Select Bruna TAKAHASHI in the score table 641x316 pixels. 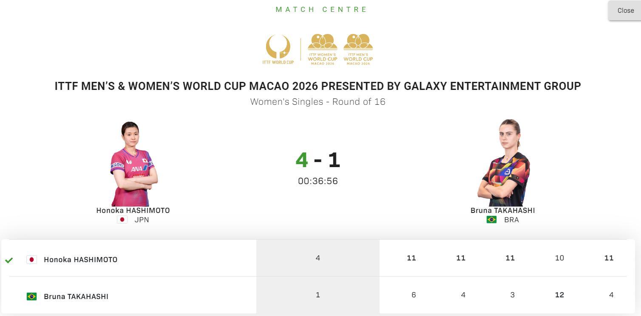pyautogui.click(x=76, y=296)
